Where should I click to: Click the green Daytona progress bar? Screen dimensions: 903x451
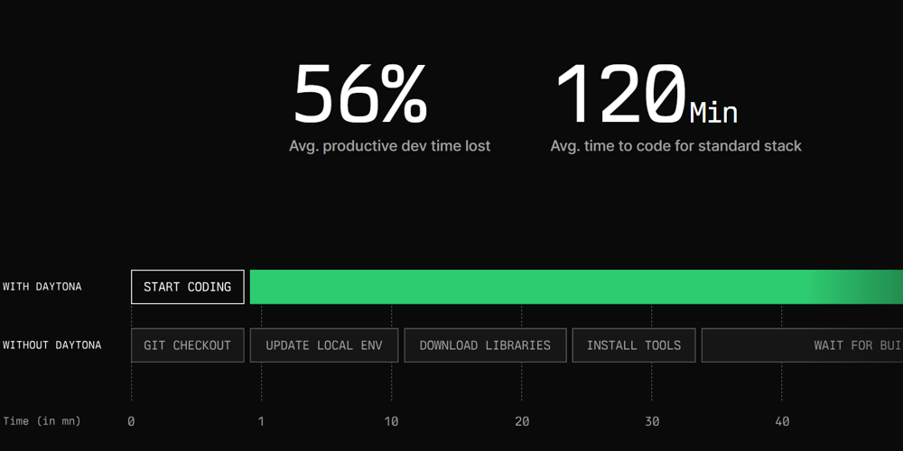click(x=560, y=287)
